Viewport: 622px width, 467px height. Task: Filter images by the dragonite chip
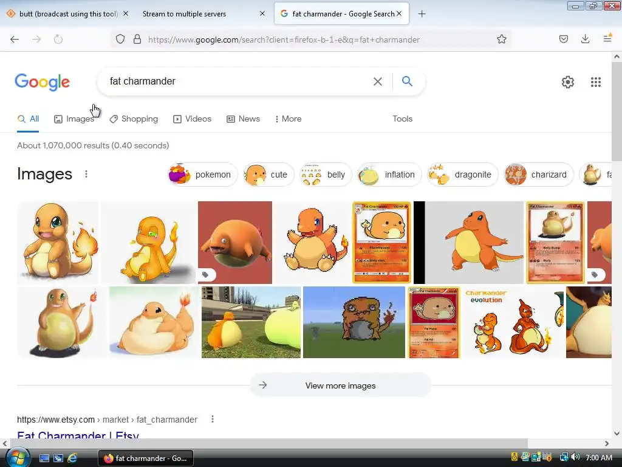(462, 175)
